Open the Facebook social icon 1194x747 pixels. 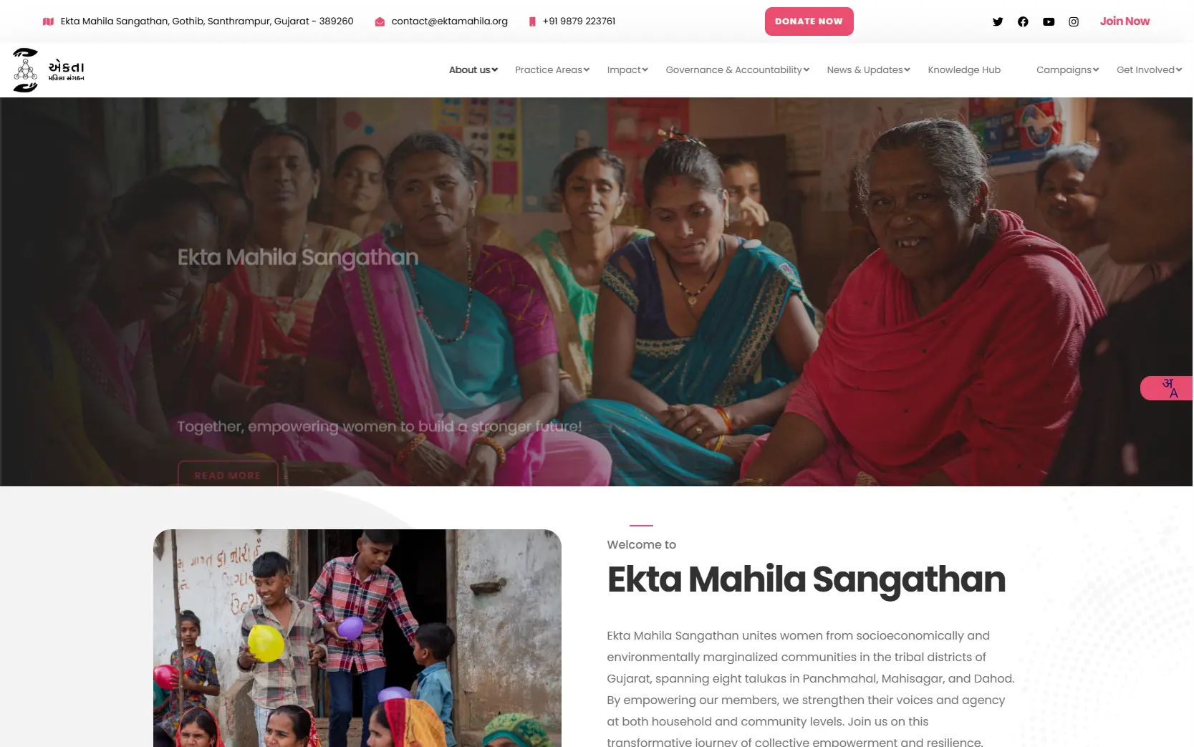[1023, 21]
